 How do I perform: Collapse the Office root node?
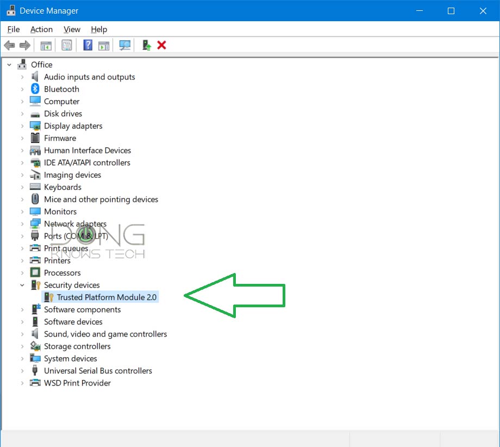tap(9, 65)
